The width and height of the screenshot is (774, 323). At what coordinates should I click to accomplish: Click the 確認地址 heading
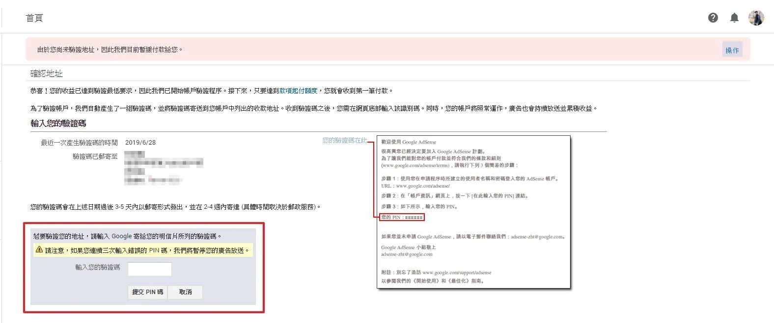tap(47, 74)
